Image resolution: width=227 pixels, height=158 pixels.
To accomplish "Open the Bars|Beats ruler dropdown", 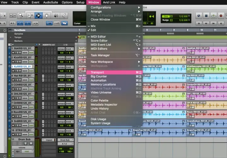I will click(x=13, y=30).
